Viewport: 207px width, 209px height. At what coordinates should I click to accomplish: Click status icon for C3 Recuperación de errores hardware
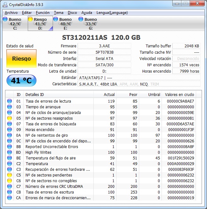click(9, 170)
